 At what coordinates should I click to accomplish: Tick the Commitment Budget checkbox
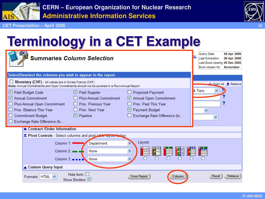[x=10, y=115]
